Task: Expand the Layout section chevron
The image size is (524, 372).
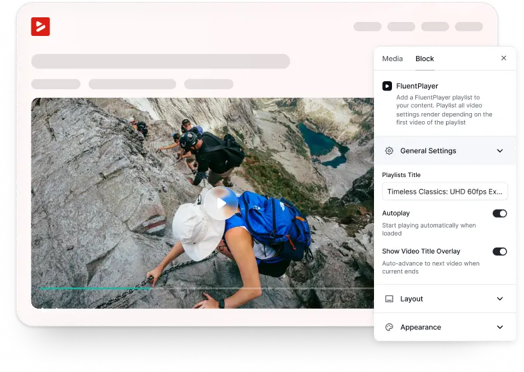Action: click(500, 299)
